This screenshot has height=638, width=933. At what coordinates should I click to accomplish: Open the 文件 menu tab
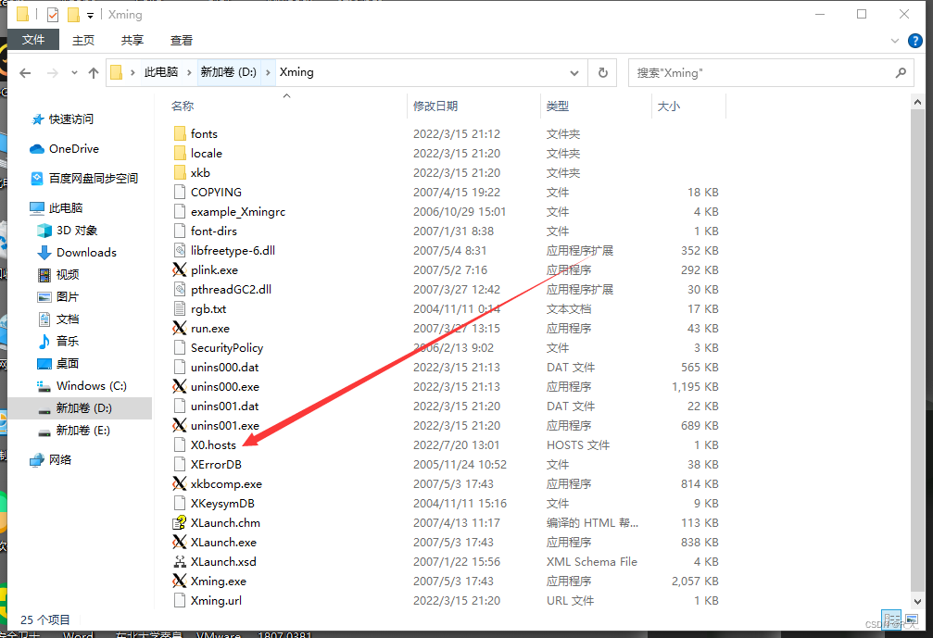tap(33, 40)
